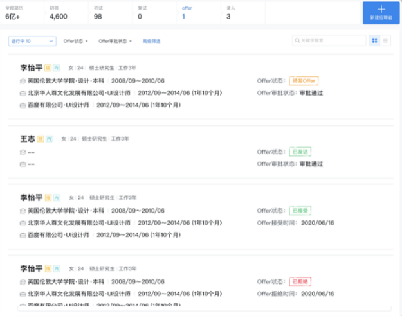The width and height of the screenshot is (402, 316).
Task: Click the 待发Offer status tag
Action: (304, 81)
